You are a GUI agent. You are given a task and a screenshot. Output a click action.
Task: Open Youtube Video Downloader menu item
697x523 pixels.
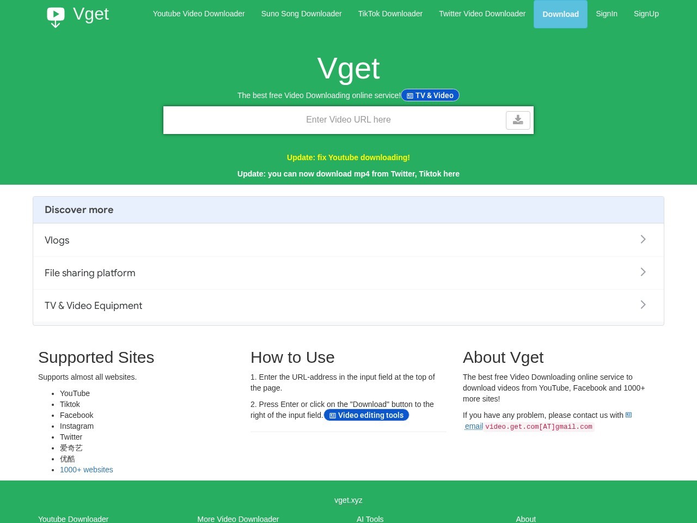[199, 14]
